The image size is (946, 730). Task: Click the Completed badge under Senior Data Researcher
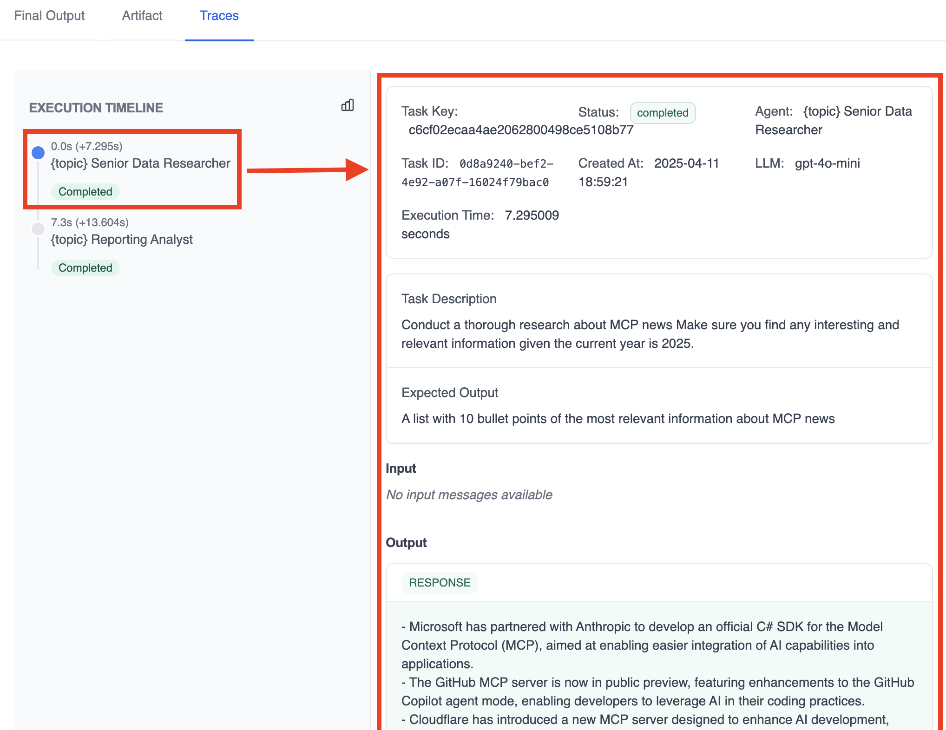tap(85, 191)
